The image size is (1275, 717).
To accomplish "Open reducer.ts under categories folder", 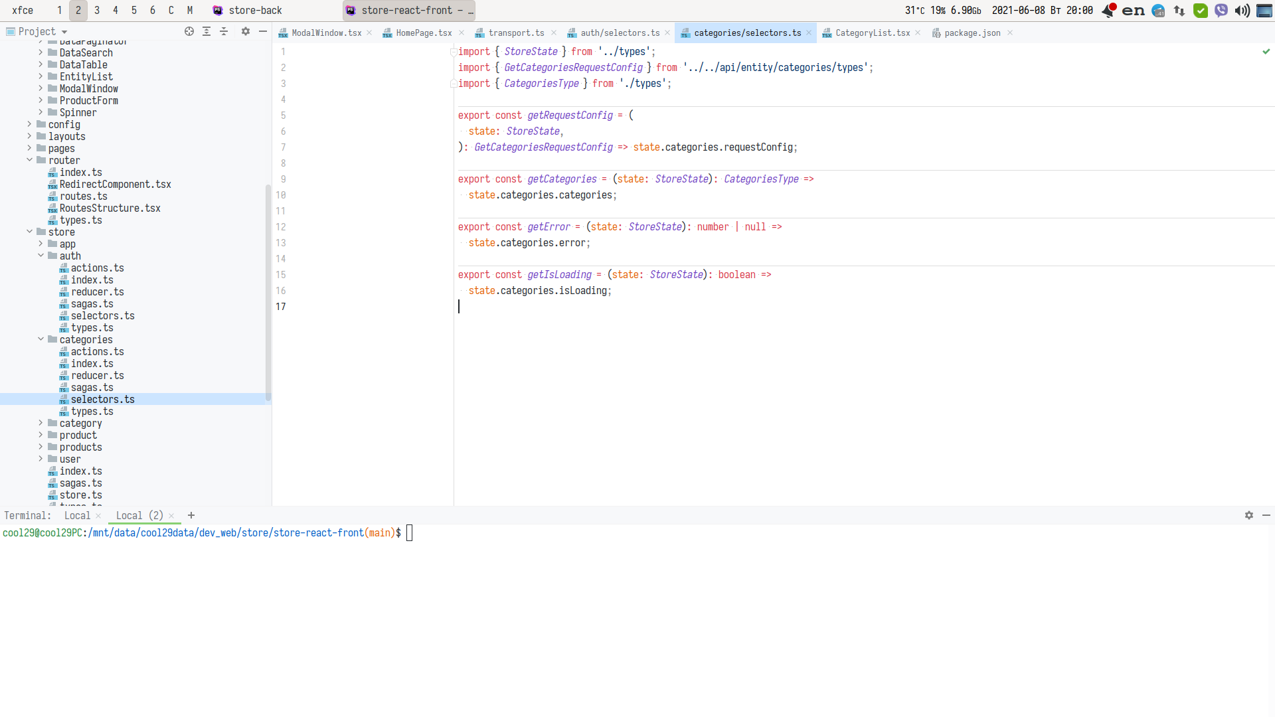I will [97, 375].
